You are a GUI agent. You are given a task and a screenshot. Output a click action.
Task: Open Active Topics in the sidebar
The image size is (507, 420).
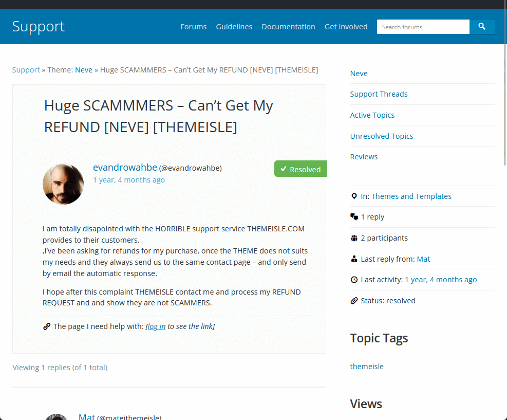(x=372, y=115)
